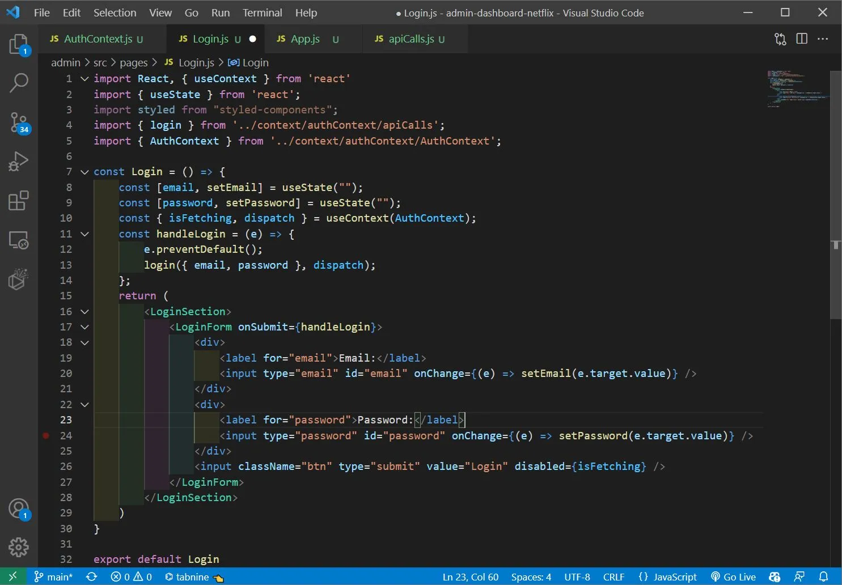
Task: Open the Manage gear menu
Action: (x=19, y=548)
